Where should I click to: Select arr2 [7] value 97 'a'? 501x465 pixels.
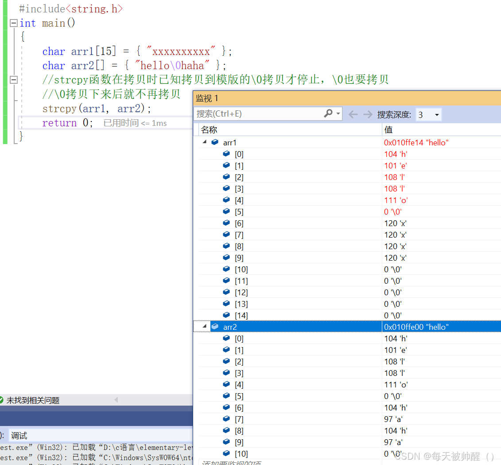393,419
